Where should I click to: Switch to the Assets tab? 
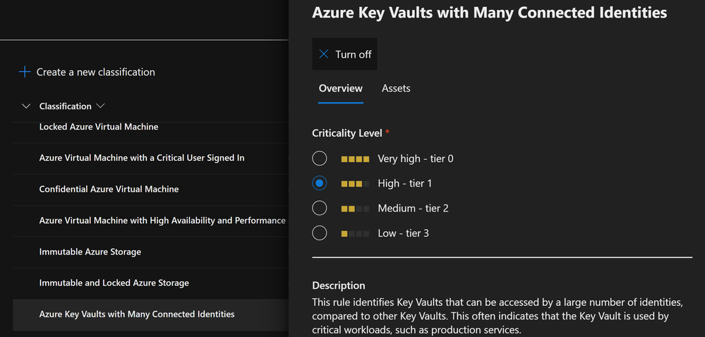tap(396, 88)
